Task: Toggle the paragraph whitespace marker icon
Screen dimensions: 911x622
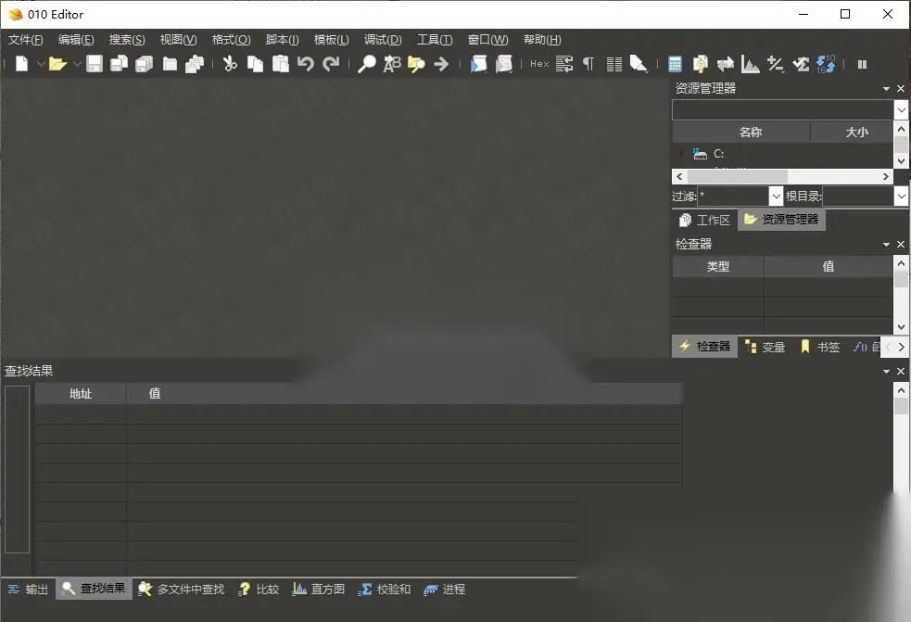Action: (588, 64)
